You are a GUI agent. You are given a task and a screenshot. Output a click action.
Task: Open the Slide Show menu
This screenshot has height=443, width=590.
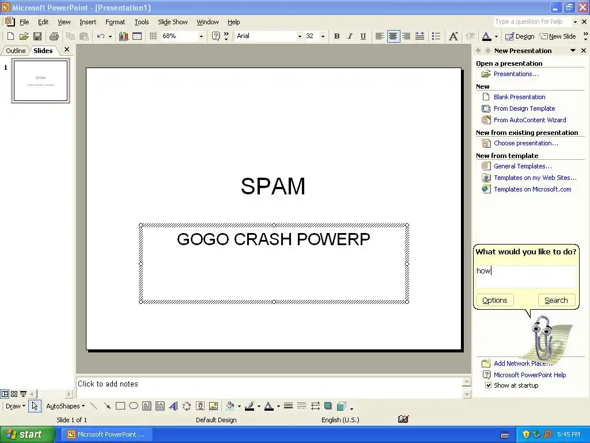coord(173,22)
